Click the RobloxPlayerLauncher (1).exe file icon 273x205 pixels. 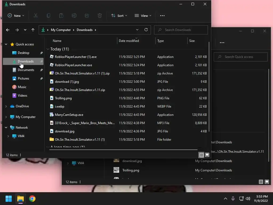[x=51, y=57]
